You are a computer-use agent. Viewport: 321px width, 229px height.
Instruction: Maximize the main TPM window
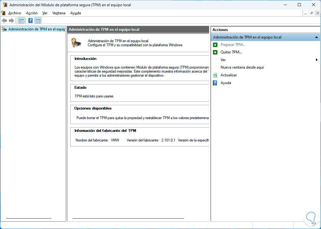[x=299, y=5]
